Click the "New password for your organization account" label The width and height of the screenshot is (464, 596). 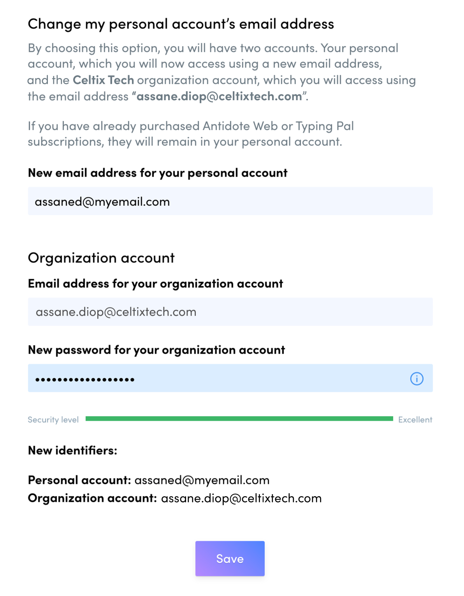coord(156,350)
